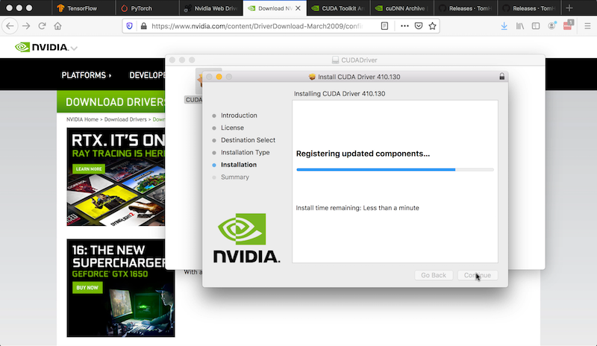
Task: Switch to the CUDA Toolkit Archive tab
Action: click(x=338, y=8)
